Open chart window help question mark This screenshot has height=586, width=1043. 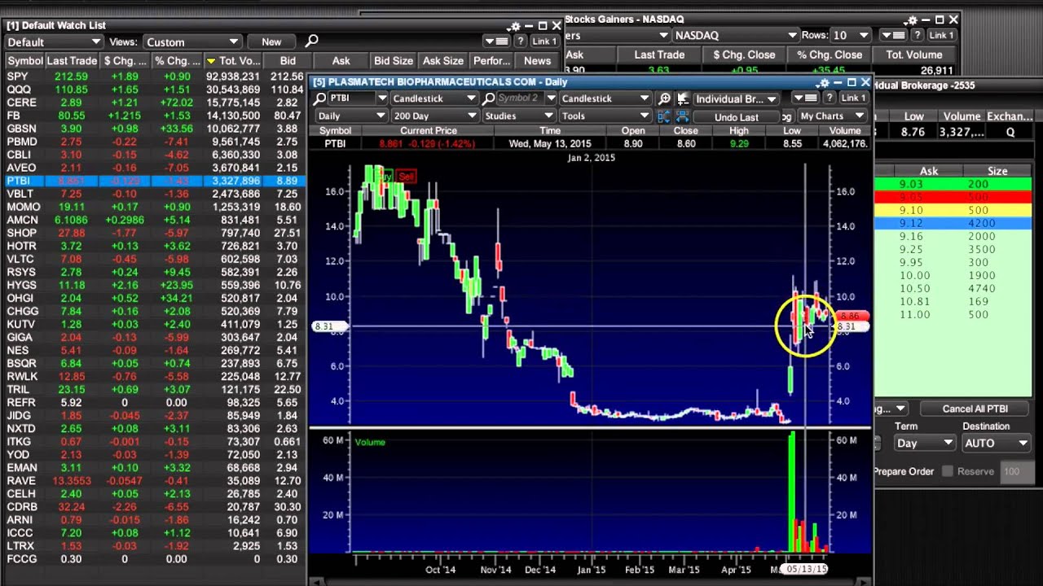click(x=829, y=98)
